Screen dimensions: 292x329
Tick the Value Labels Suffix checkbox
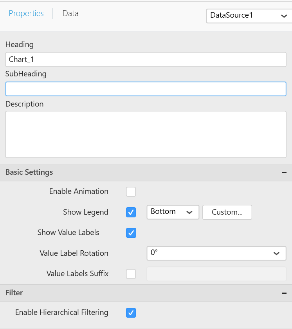click(131, 274)
